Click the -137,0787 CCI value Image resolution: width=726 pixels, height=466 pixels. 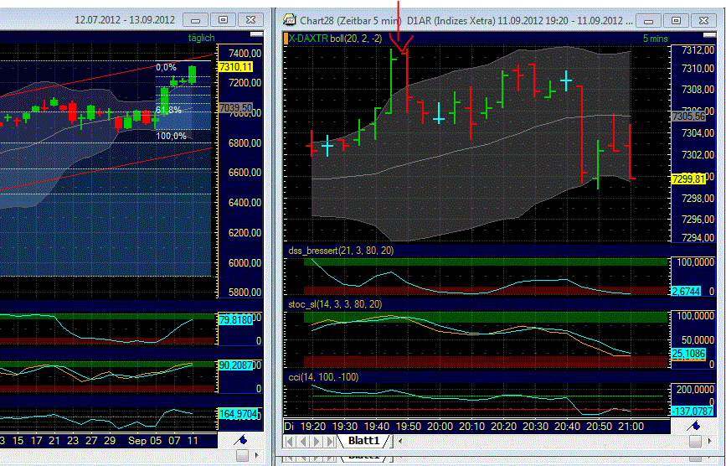point(693,411)
